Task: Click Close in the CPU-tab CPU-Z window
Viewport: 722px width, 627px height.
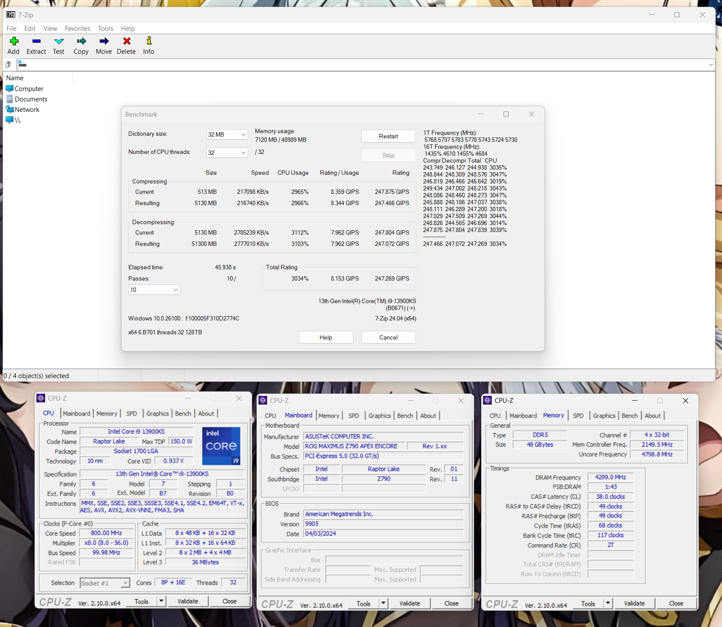Action: (229, 601)
